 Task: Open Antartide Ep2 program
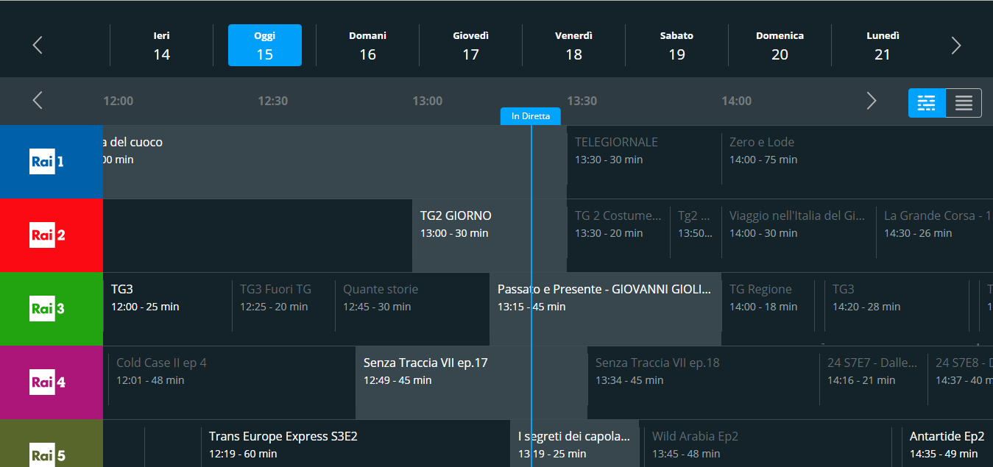coord(947,443)
